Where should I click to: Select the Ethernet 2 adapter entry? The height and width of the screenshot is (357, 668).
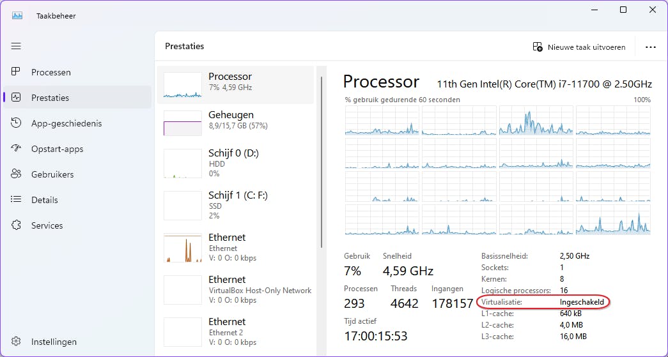[235, 331]
